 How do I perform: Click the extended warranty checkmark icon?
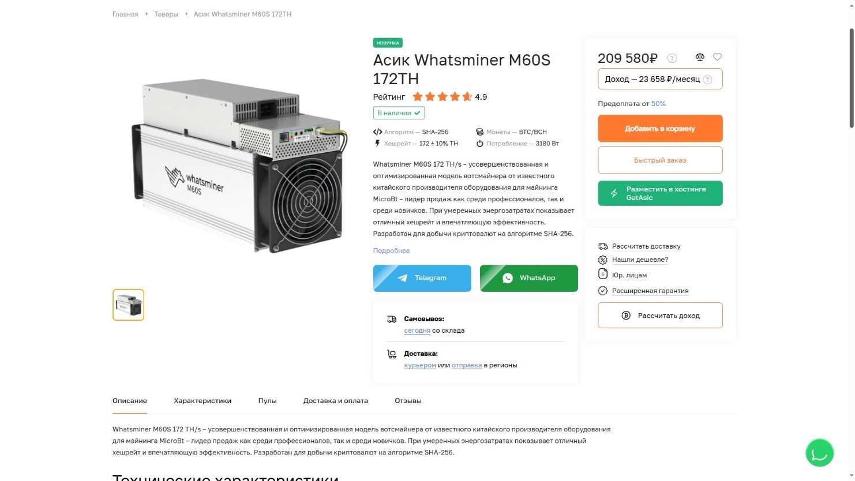[603, 291]
